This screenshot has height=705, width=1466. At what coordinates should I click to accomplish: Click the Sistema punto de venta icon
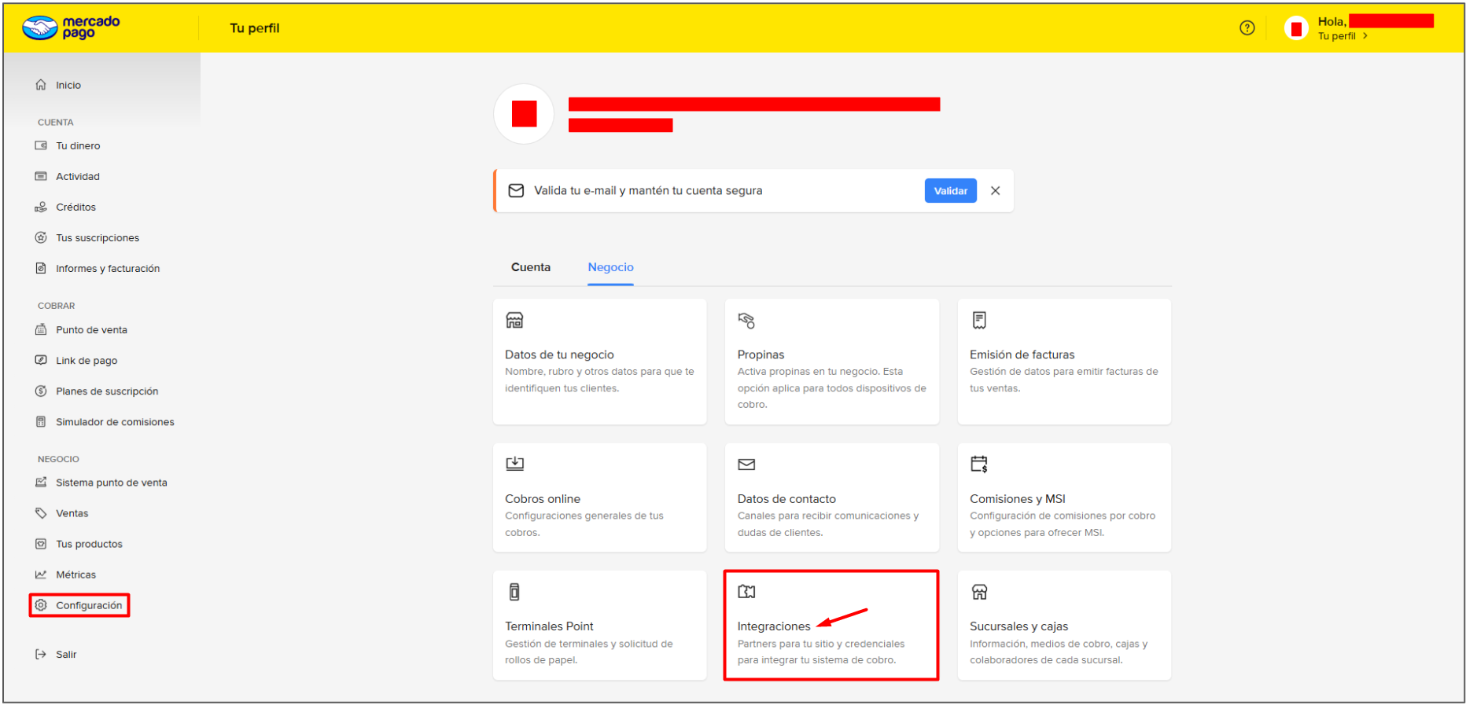click(x=41, y=482)
